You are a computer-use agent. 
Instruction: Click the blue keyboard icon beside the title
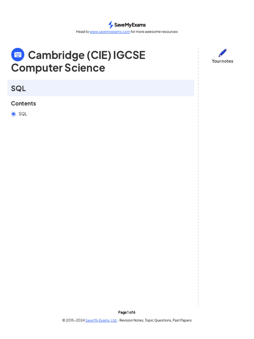pyautogui.click(x=18, y=55)
